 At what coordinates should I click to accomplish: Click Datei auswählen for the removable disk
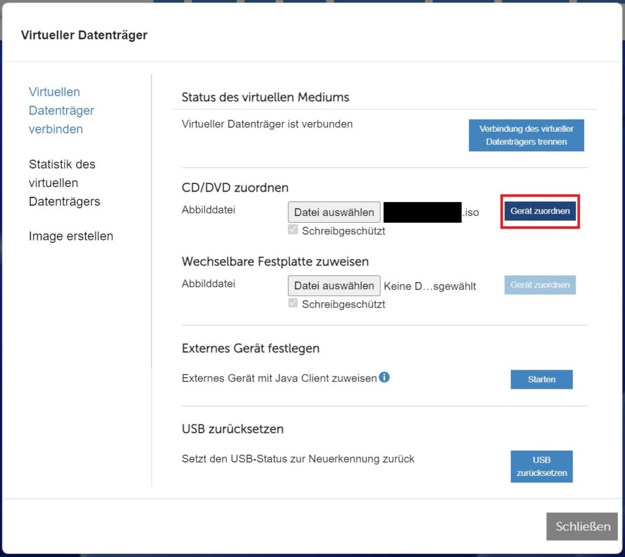tap(333, 285)
